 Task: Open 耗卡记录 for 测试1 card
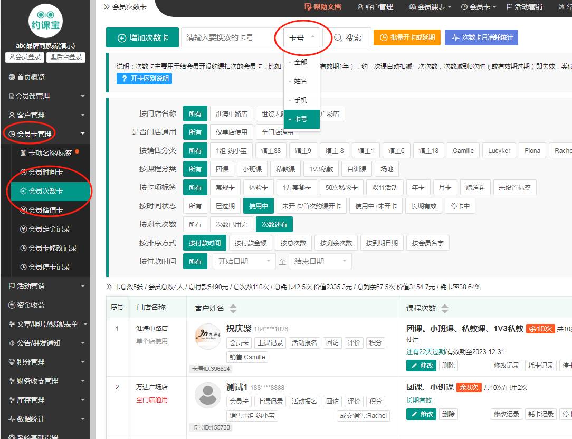541,414
